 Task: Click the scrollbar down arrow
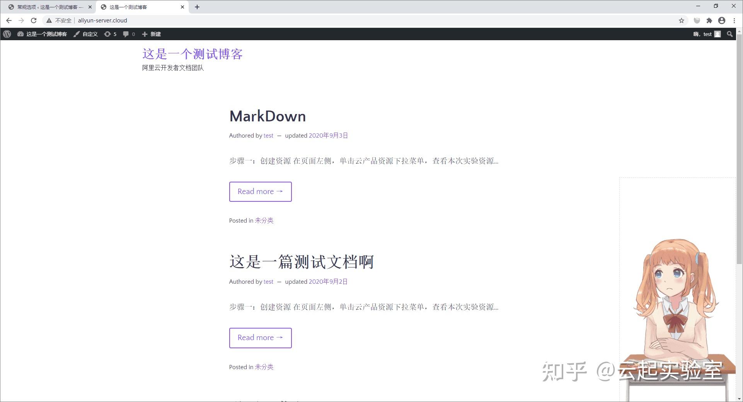740,399
